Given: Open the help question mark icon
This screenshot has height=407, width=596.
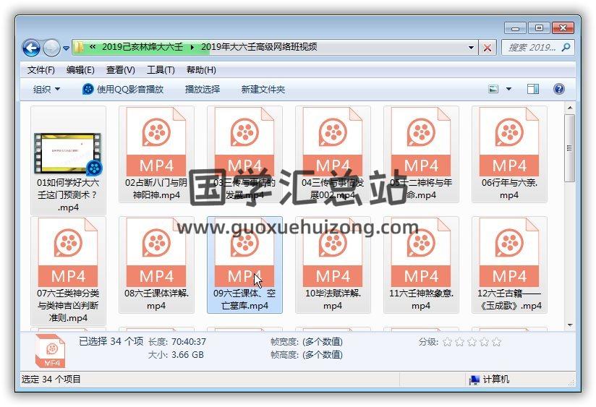Looking at the screenshot, I should tap(558, 89).
